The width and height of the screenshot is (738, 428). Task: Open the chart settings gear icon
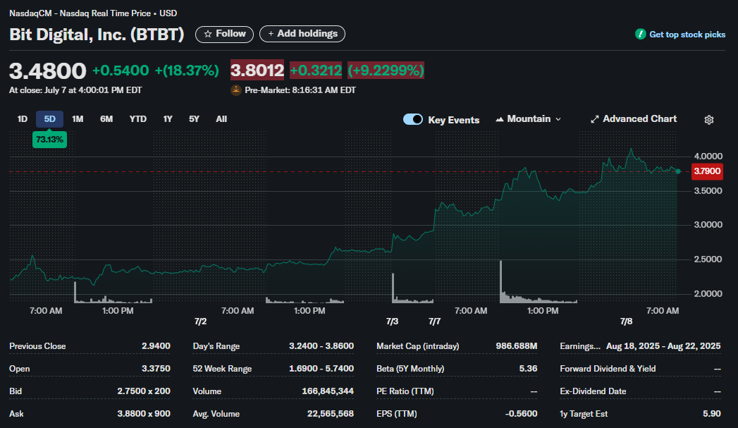pyautogui.click(x=709, y=120)
